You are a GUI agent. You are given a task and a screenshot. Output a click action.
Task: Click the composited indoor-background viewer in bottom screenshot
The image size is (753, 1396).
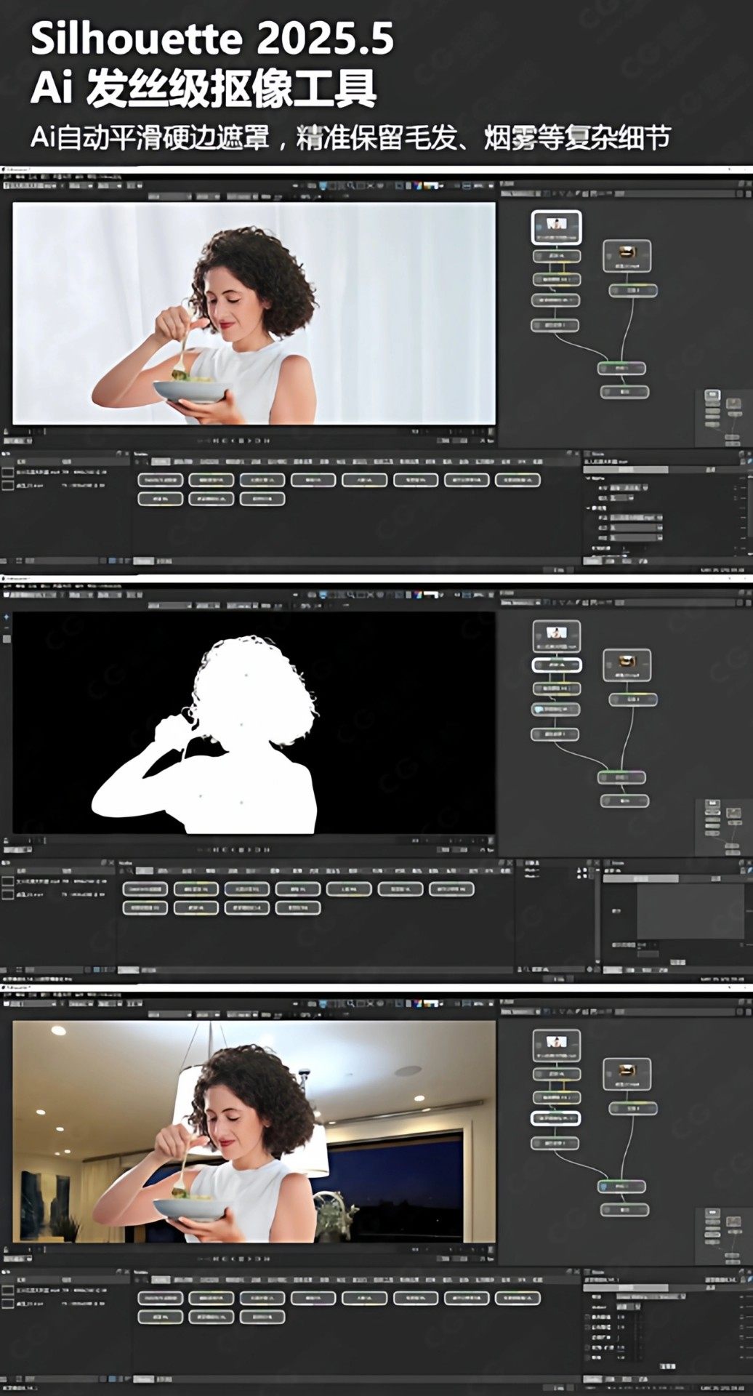254,1131
